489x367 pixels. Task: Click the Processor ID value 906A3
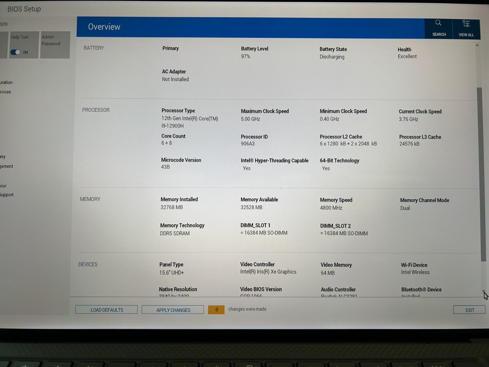click(248, 144)
